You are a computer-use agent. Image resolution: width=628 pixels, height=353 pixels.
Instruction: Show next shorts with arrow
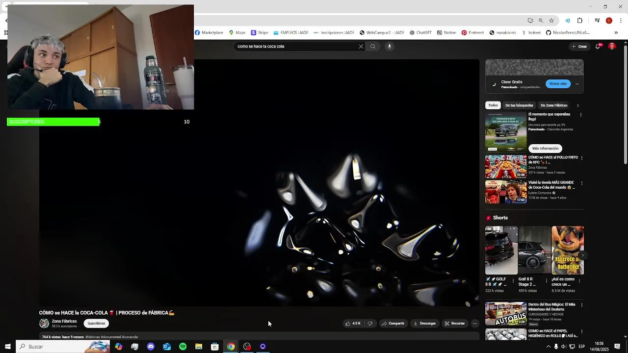coord(582,255)
